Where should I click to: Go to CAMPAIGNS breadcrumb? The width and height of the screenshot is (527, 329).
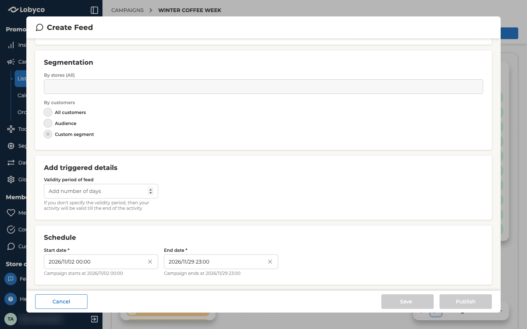pos(127,10)
